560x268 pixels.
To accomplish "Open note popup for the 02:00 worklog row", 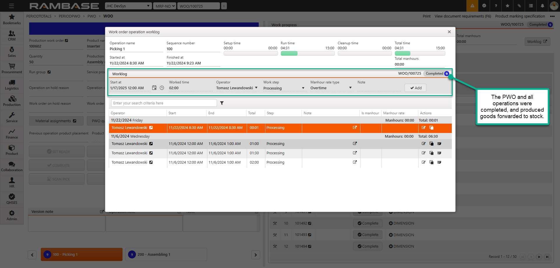I will (x=355, y=162).
